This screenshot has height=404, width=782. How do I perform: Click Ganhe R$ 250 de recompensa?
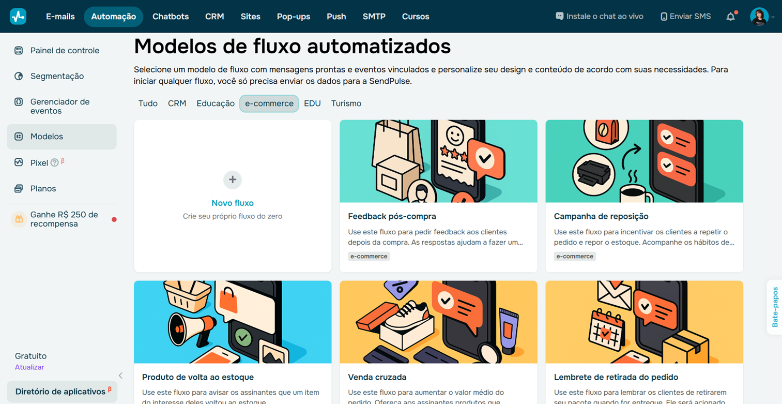click(64, 219)
